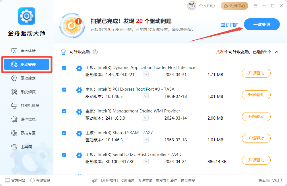This screenshot has width=287, height=186.
Task: Upgrade Serial IO I2C Host Controller driver
Action: coord(256,160)
